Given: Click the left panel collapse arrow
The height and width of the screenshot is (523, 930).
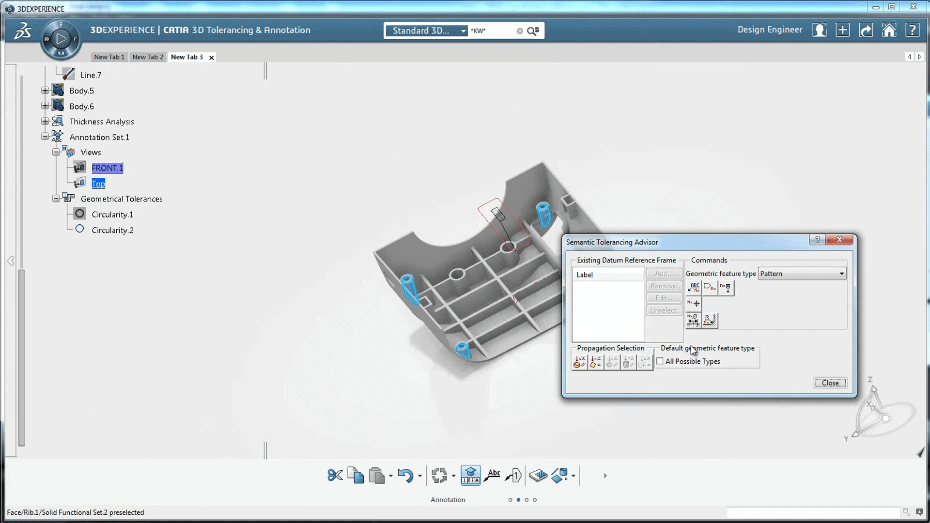Looking at the screenshot, I should tap(11, 261).
